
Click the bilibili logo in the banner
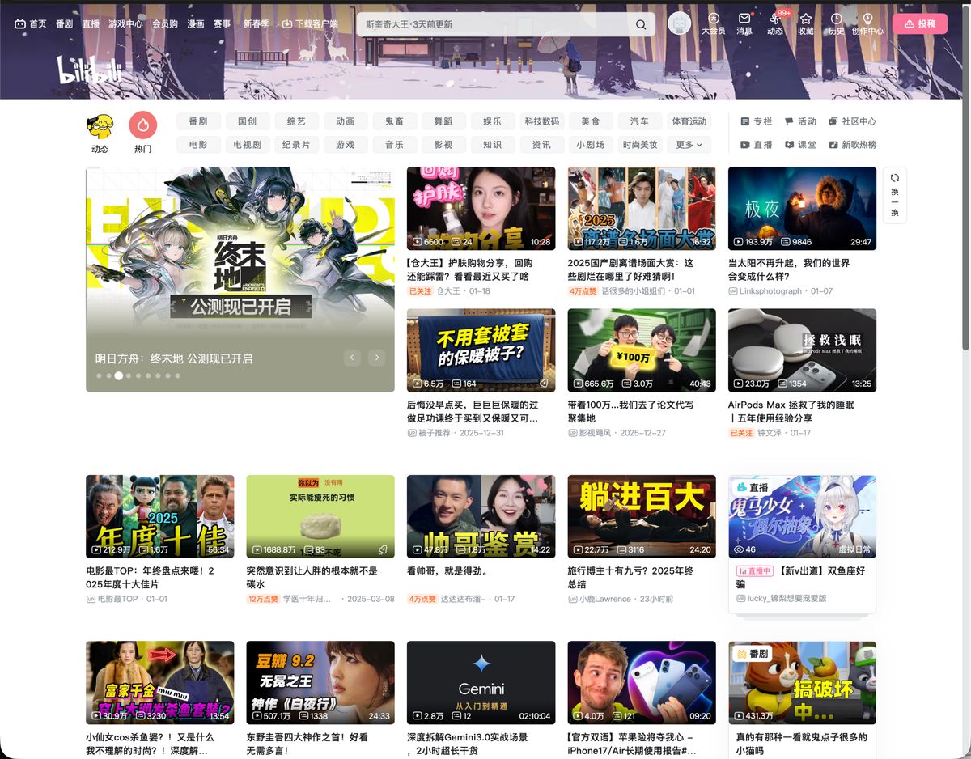coord(89,70)
